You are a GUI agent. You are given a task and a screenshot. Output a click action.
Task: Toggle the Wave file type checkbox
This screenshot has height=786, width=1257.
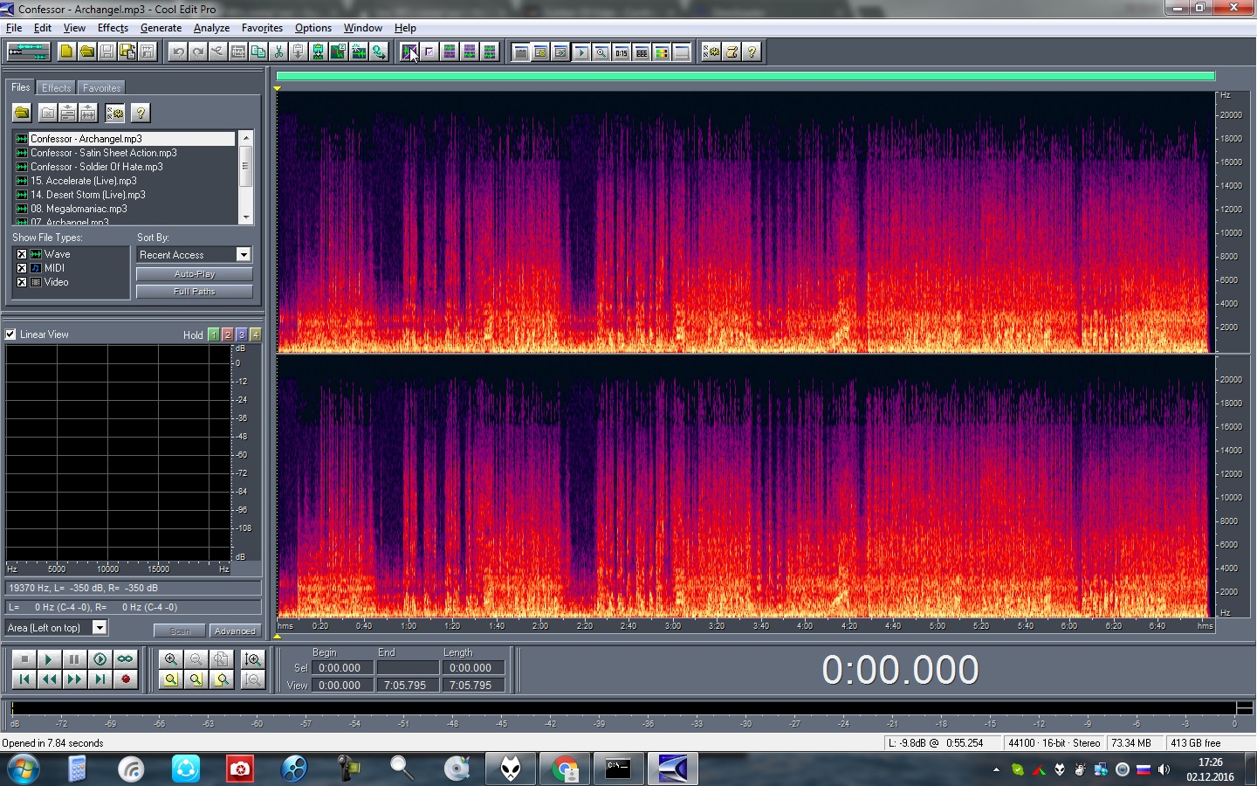pos(22,254)
